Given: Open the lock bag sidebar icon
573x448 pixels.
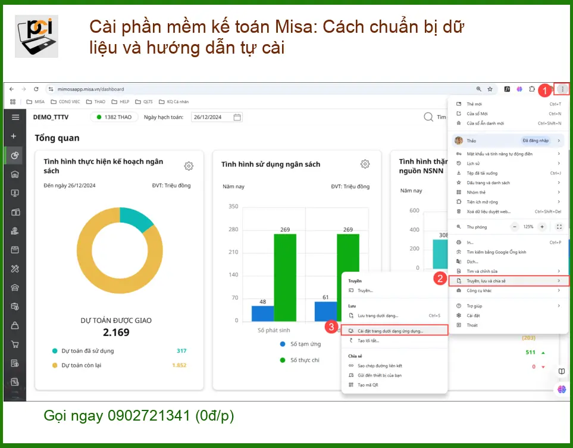Looking at the screenshot, I should [x=15, y=325].
